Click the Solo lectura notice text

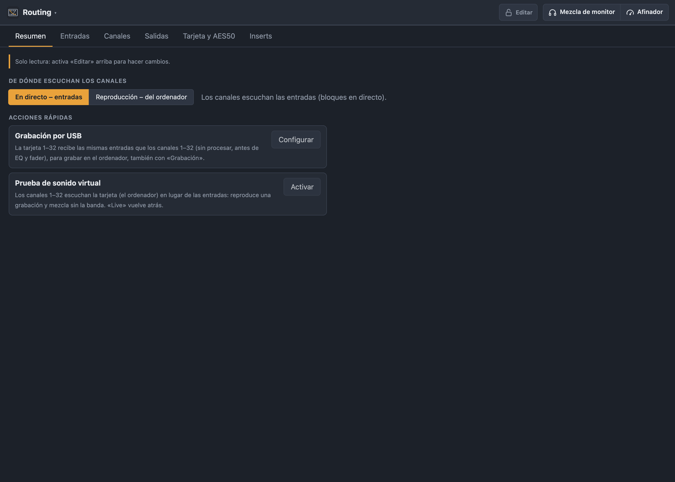pos(93,62)
